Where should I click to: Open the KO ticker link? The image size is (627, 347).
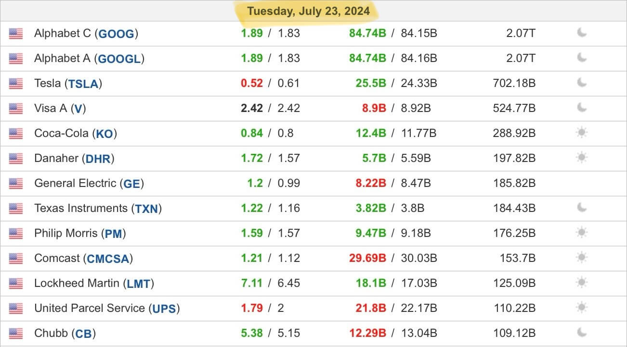104,134
